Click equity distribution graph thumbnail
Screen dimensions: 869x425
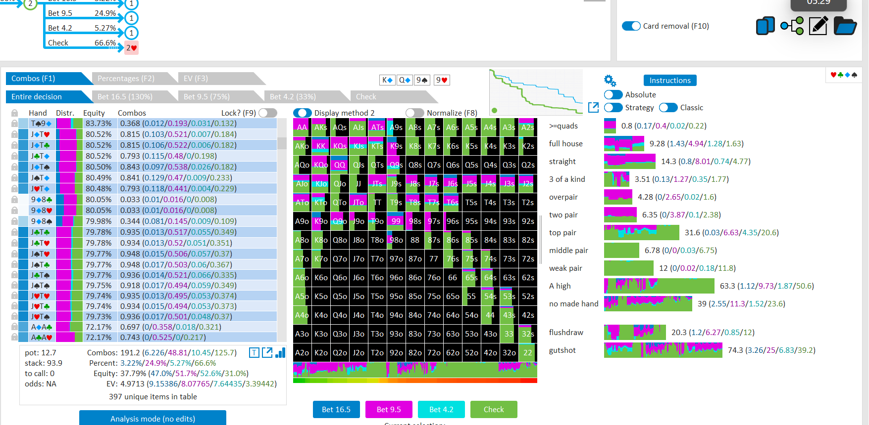tap(536, 92)
